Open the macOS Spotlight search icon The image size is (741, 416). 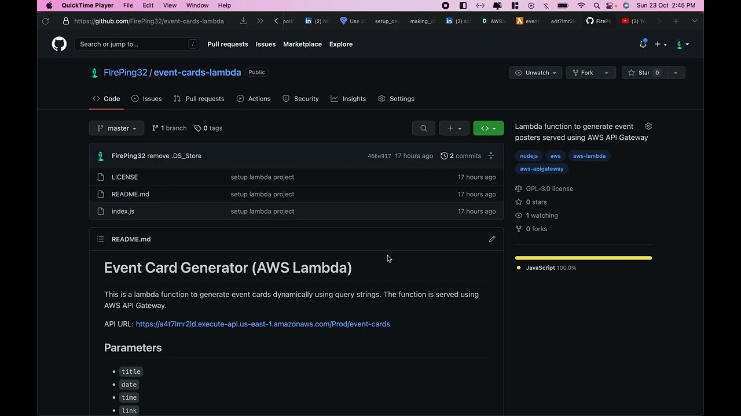tap(596, 5)
